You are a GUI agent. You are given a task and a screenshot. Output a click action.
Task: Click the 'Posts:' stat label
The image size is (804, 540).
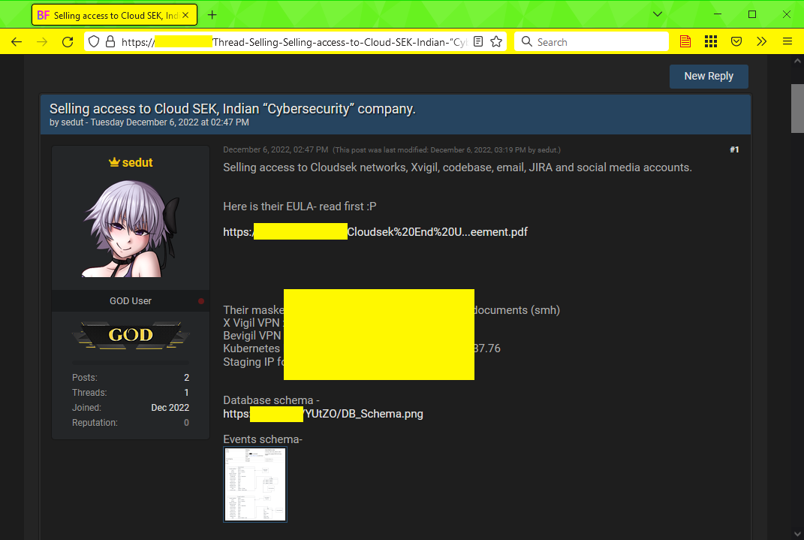tap(85, 378)
